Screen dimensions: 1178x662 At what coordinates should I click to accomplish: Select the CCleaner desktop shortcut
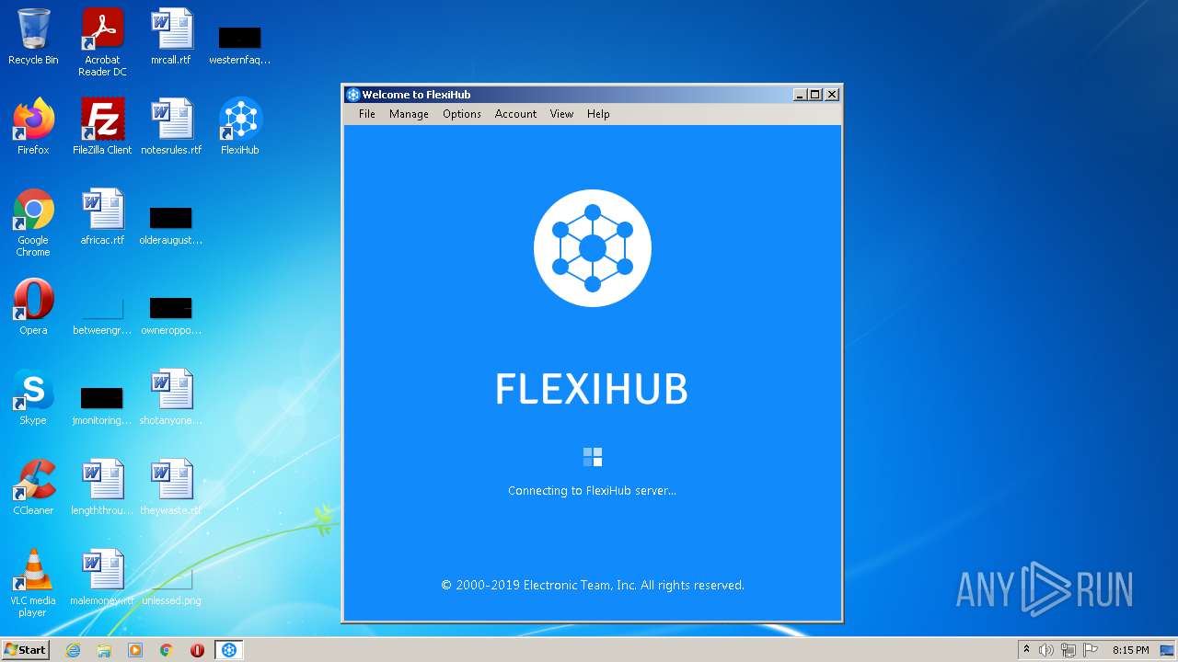[x=33, y=487]
